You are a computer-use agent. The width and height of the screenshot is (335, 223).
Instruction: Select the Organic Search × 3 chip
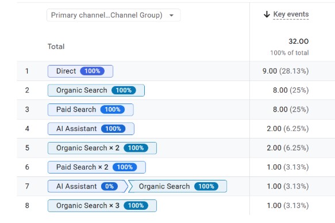click(x=102, y=206)
